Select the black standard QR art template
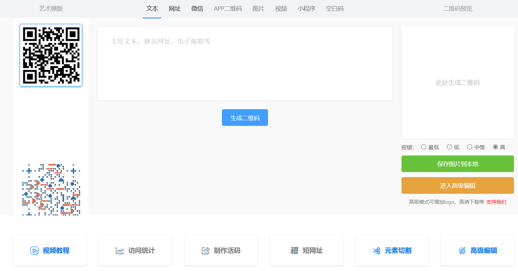The width and height of the screenshot is (518, 271). (x=50, y=55)
